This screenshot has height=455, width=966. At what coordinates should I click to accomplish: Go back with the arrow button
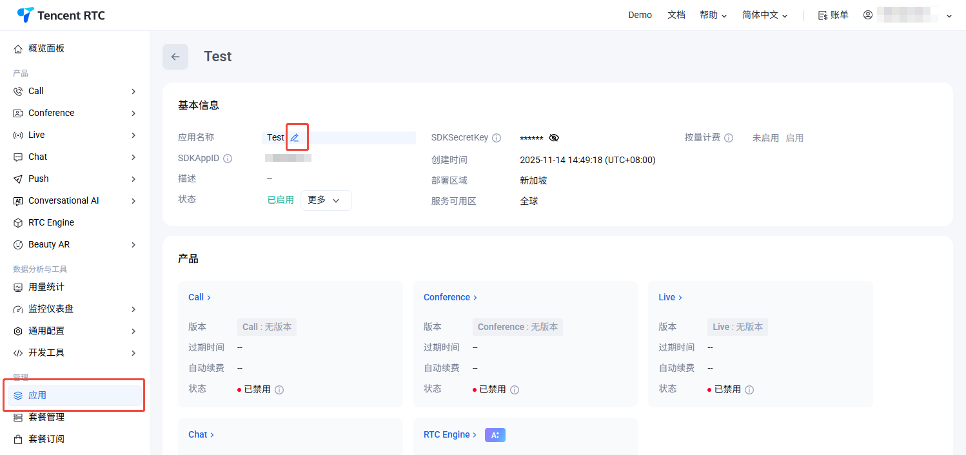[175, 57]
